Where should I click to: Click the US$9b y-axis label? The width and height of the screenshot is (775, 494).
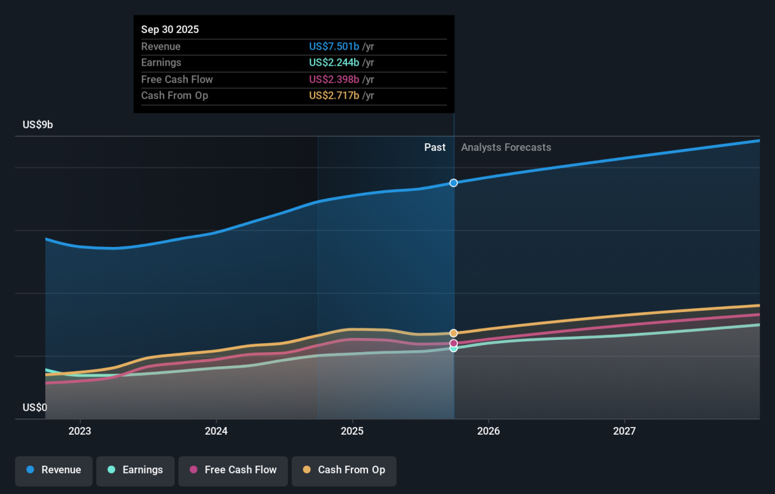click(x=37, y=125)
